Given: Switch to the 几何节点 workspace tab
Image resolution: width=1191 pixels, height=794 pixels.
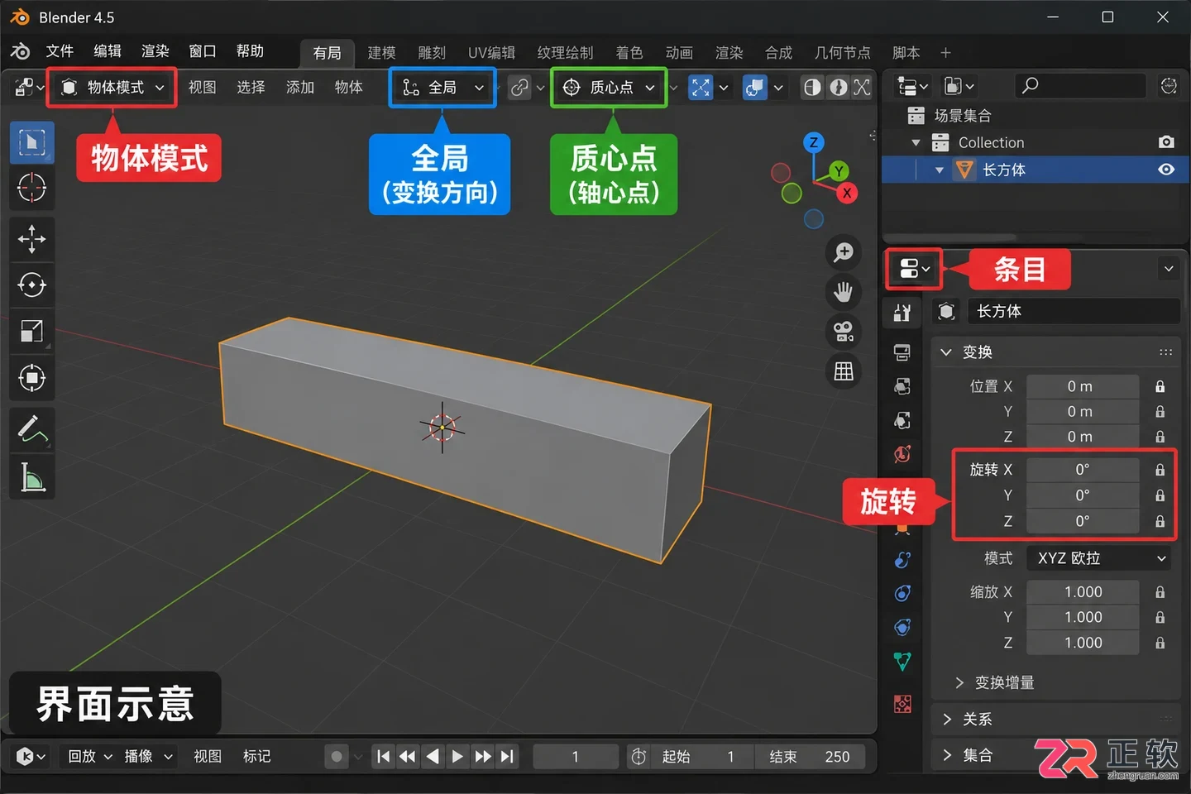Looking at the screenshot, I should [x=842, y=53].
